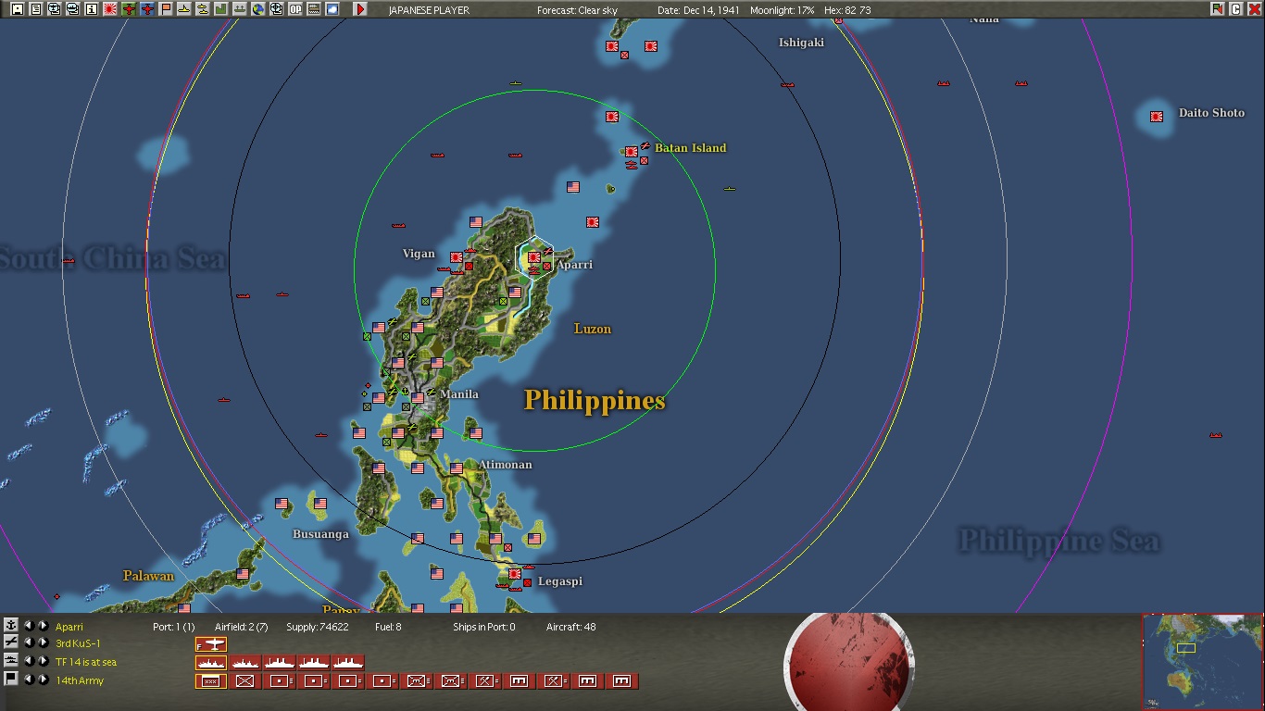Screen dimensions: 1265x711
Task: Click the crosshair globe toolbar icon
Action: [x=276, y=9]
